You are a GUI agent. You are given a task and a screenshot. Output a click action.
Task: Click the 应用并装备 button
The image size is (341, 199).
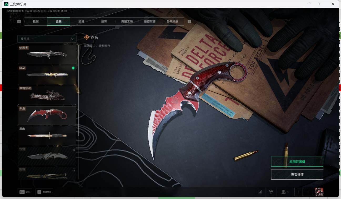(297, 162)
